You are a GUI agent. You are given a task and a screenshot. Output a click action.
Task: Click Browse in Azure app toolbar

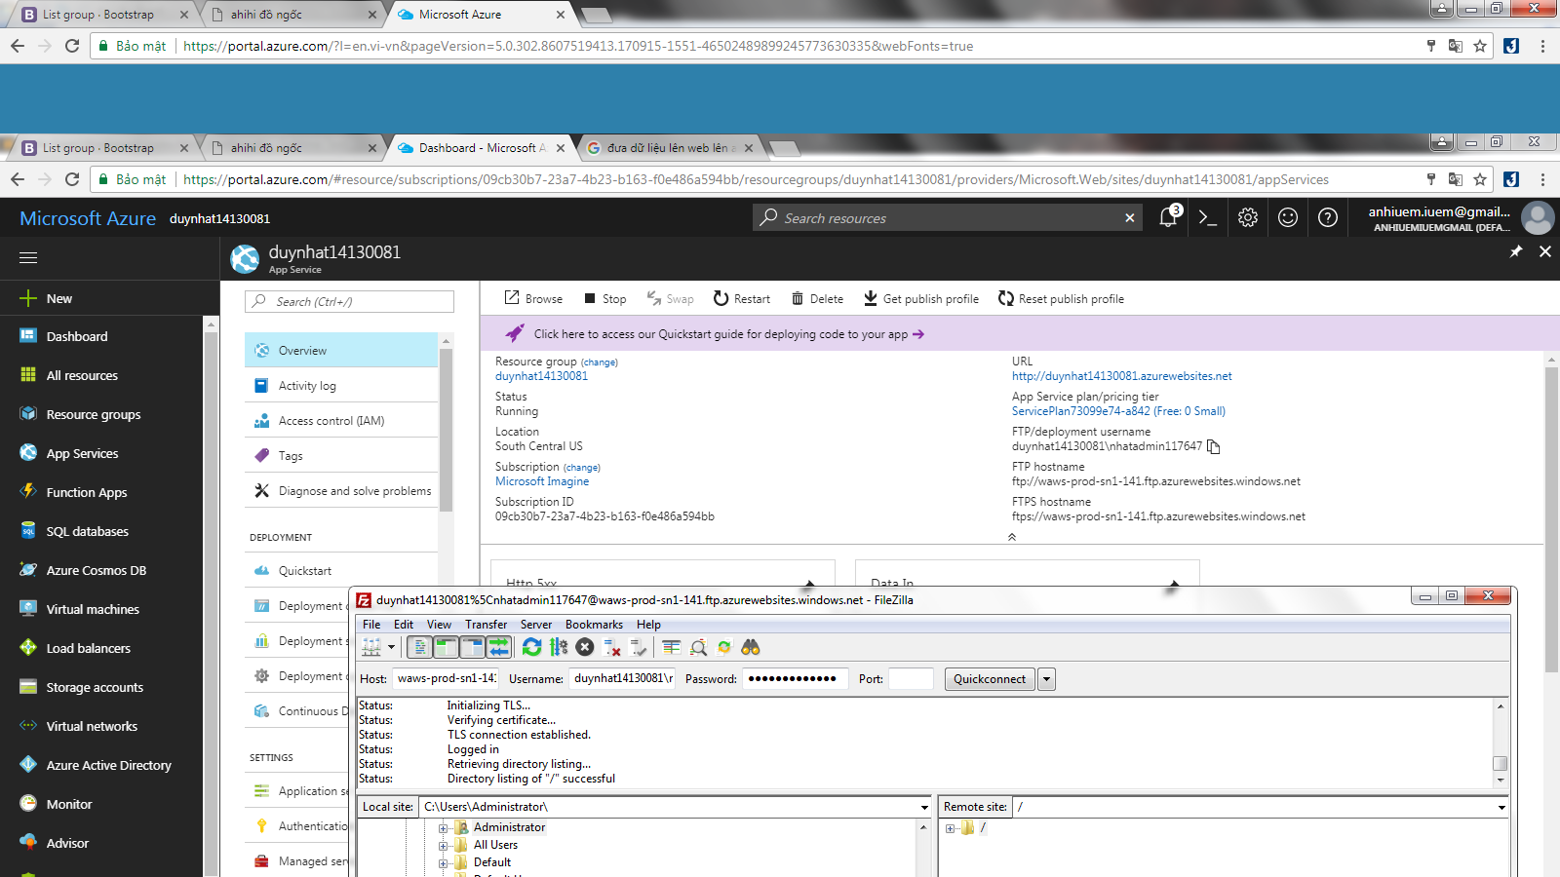click(533, 299)
